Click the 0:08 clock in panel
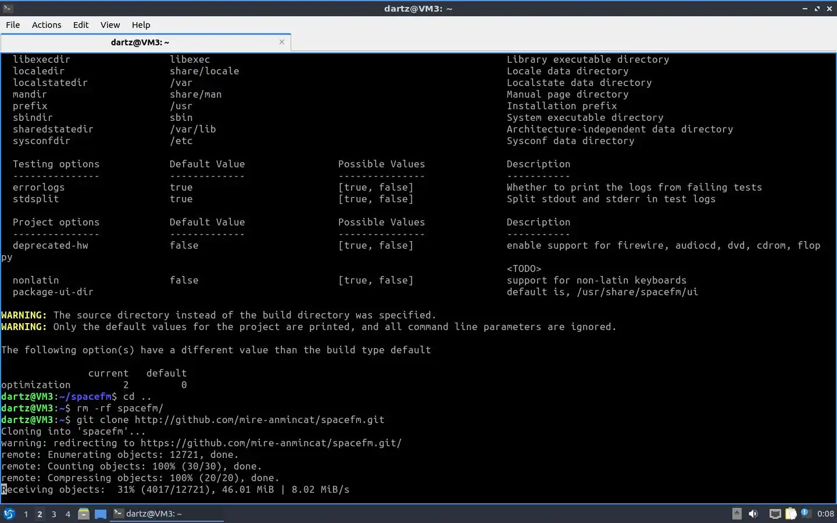 coord(825,514)
